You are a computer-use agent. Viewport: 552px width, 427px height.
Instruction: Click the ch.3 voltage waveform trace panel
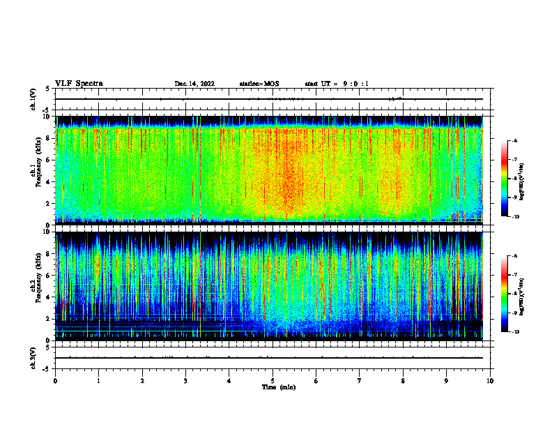273,358
